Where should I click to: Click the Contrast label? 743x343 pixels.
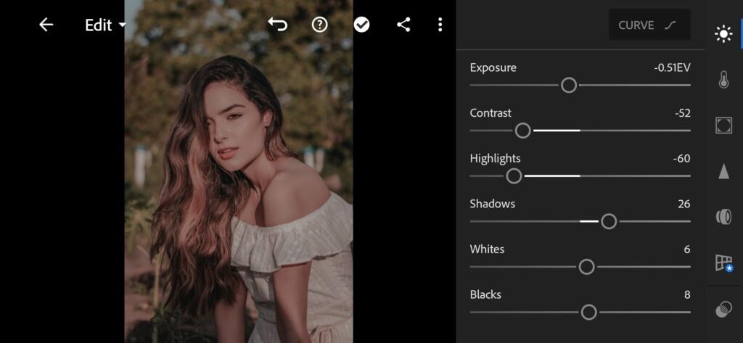(x=490, y=113)
